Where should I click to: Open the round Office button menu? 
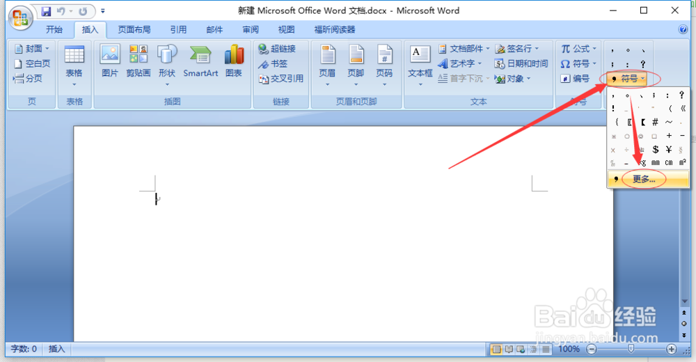[20, 18]
